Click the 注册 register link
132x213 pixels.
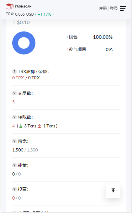point(103,8)
